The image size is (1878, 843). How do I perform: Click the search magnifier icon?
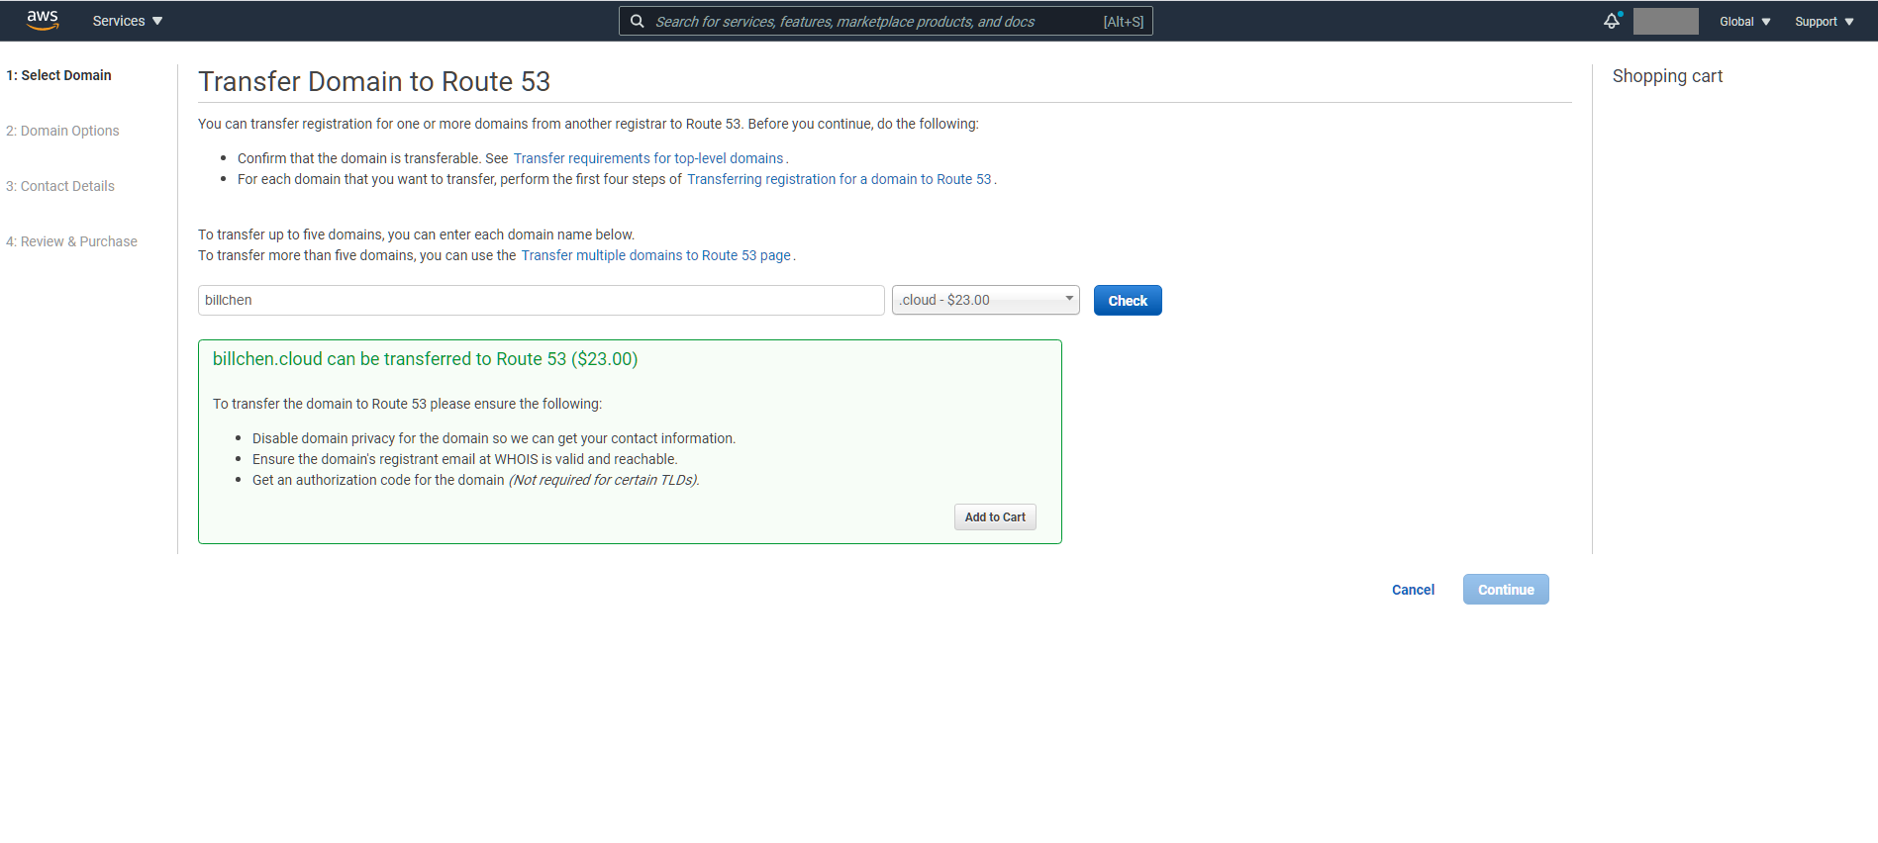click(638, 21)
